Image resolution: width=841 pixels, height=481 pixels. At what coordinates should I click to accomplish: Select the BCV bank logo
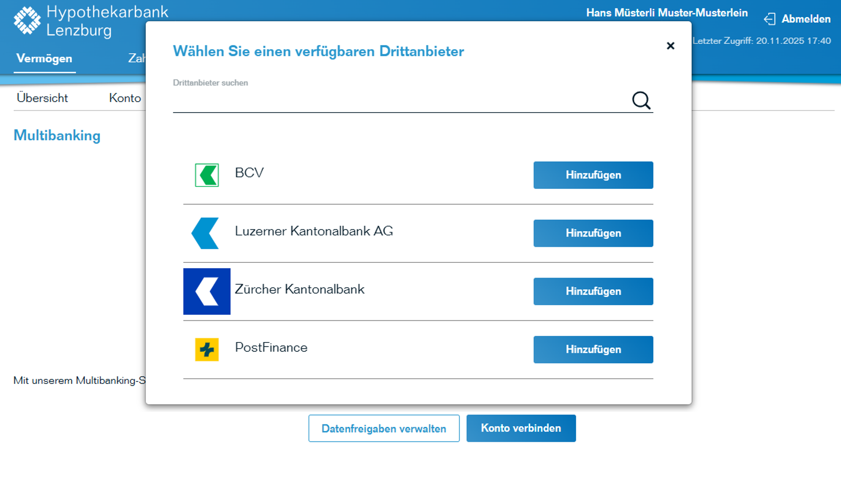click(x=207, y=175)
